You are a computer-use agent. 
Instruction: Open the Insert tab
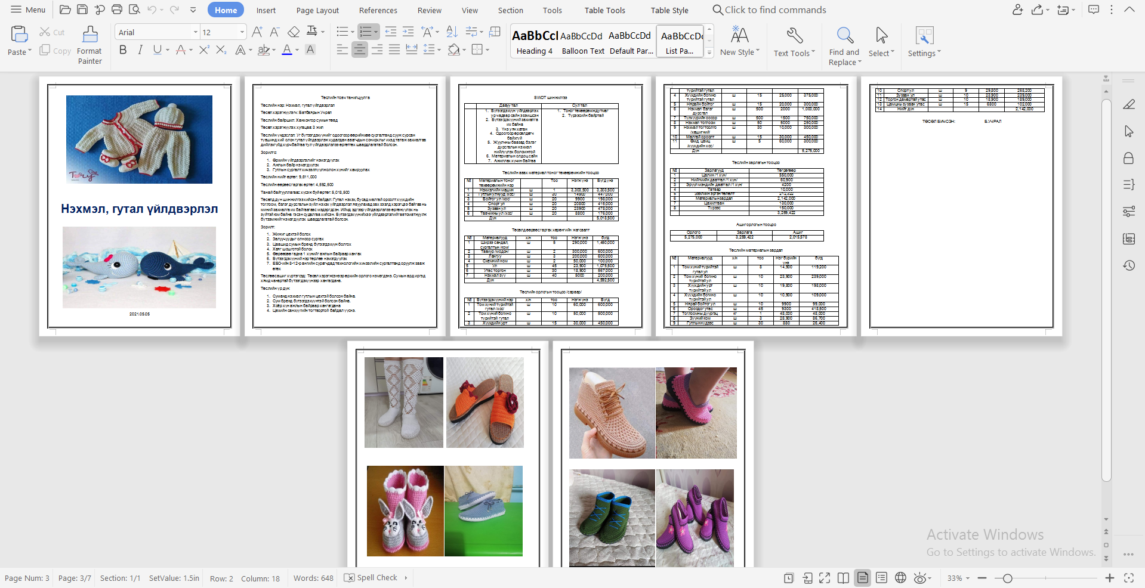(x=266, y=10)
